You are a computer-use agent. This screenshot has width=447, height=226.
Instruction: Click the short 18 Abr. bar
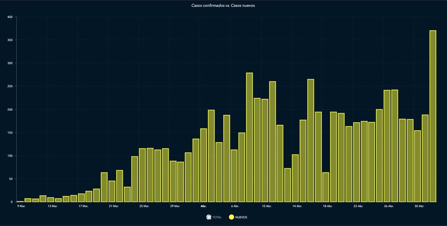(x=326, y=187)
